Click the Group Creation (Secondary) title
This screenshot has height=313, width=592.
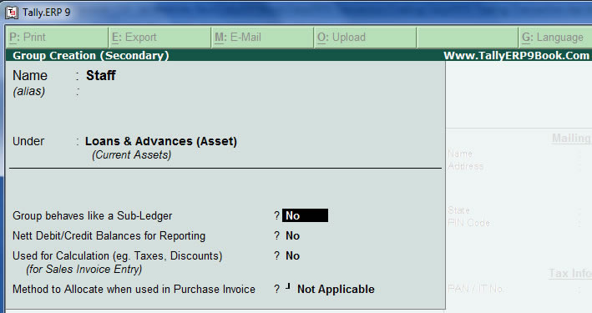click(x=91, y=55)
